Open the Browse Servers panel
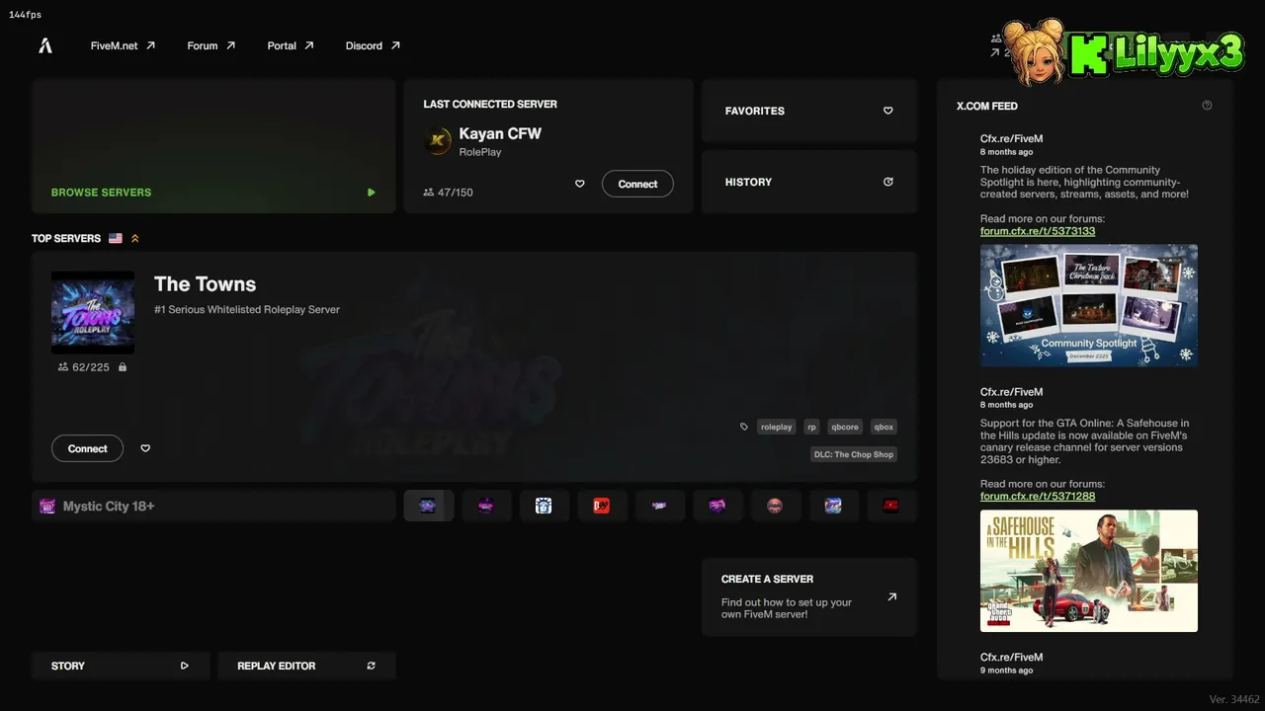Viewport: 1265px width, 711px height. click(213, 146)
